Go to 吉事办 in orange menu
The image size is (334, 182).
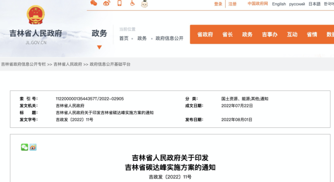coord(270,34)
